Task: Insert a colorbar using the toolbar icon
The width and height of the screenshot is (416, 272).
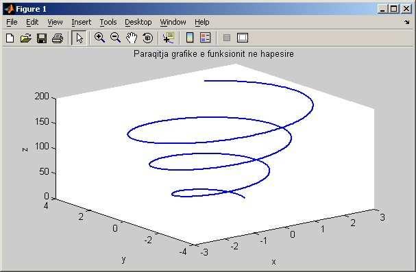Action: pos(190,38)
